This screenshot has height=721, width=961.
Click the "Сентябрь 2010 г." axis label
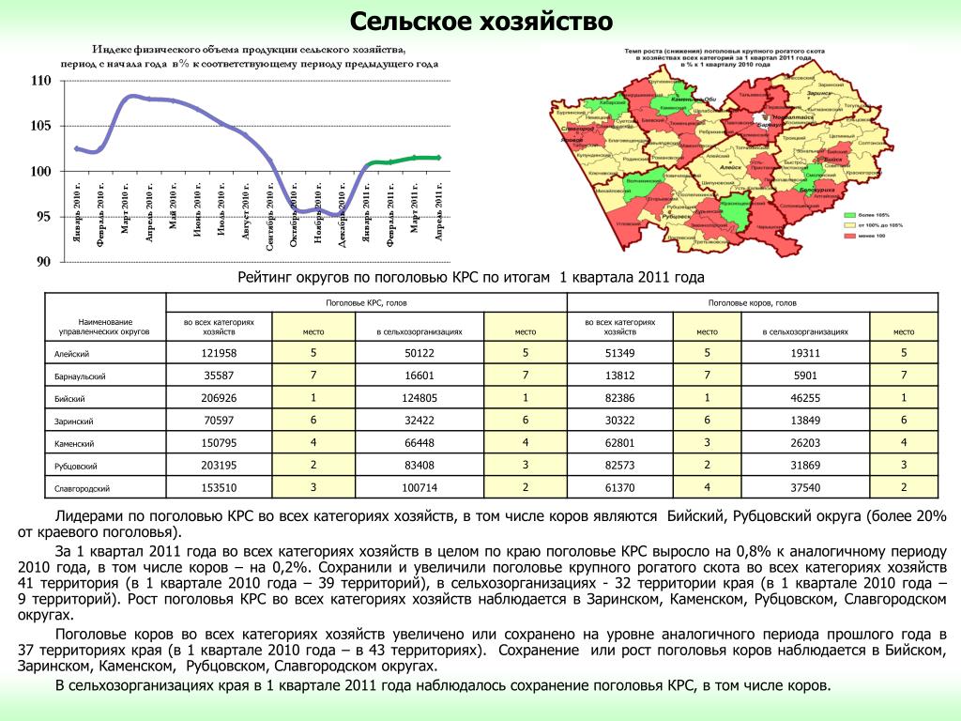[270, 217]
